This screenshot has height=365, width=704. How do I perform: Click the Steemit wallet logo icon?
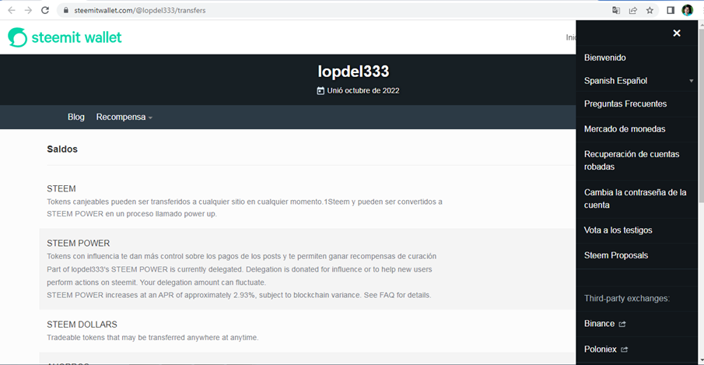point(18,37)
